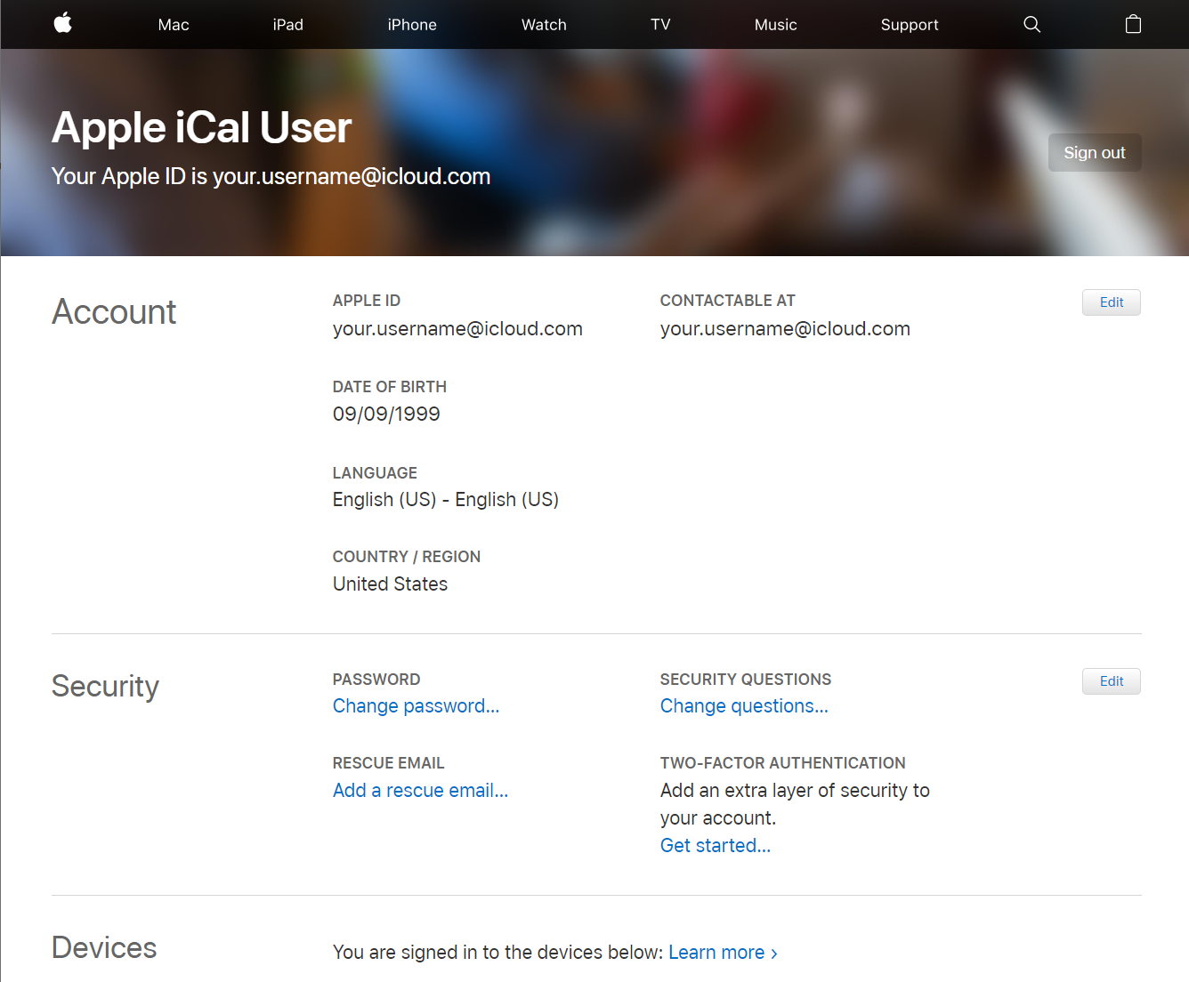Click the United States country value

[x=390, y=584]
